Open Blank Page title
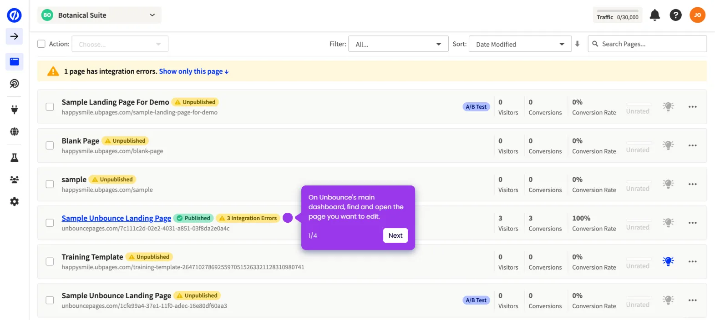 (81, 141)
